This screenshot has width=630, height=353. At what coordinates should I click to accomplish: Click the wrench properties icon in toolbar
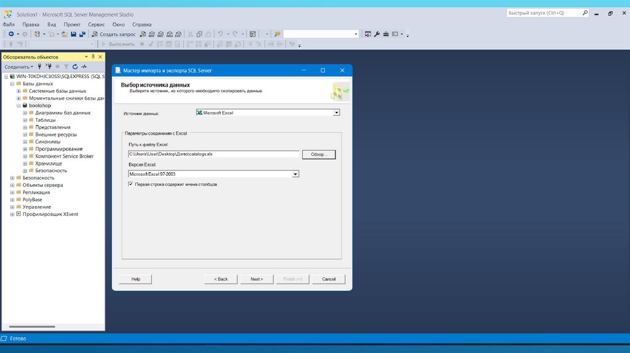point(377,34)
